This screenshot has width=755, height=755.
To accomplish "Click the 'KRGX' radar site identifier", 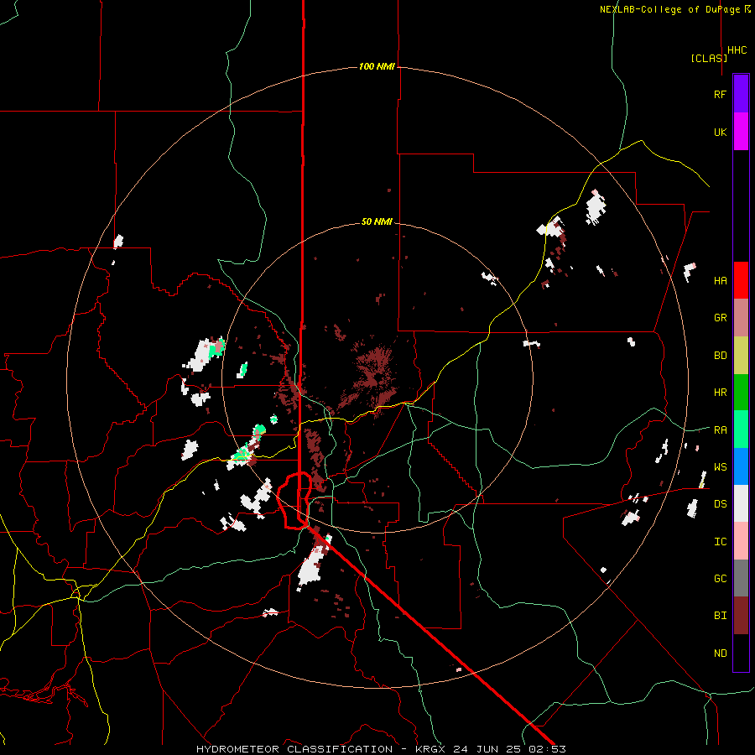I will point(432,749).
